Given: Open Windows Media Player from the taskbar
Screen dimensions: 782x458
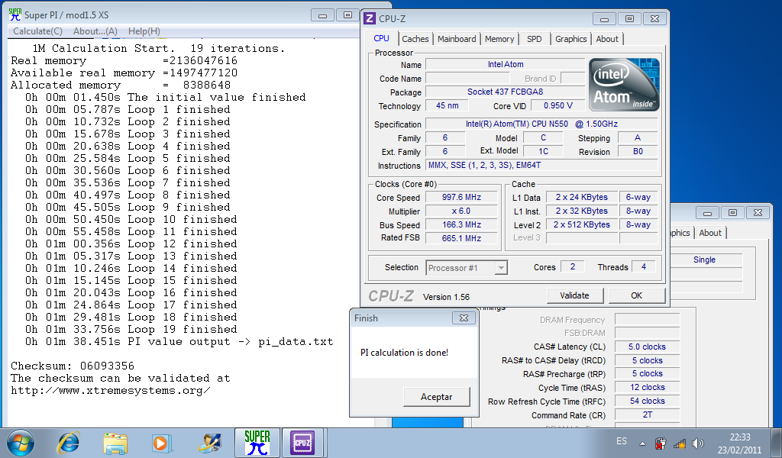Looking at the screenshot, I should 162,443.
